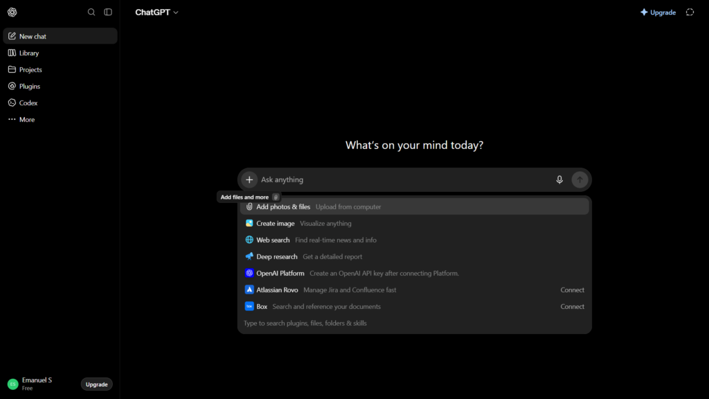Open Codex from sidebar
Image resolution: width=709 pixels, height=399 pixels.
tap(60, 103)
